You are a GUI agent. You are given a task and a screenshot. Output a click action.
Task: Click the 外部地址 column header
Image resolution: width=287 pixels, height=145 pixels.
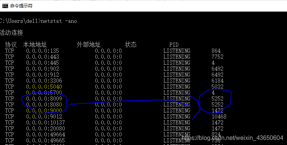click(x=89, y=45)
